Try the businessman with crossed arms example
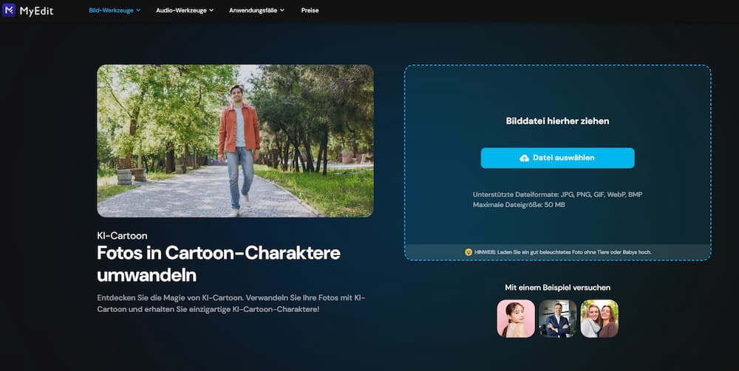 [557, 319]
